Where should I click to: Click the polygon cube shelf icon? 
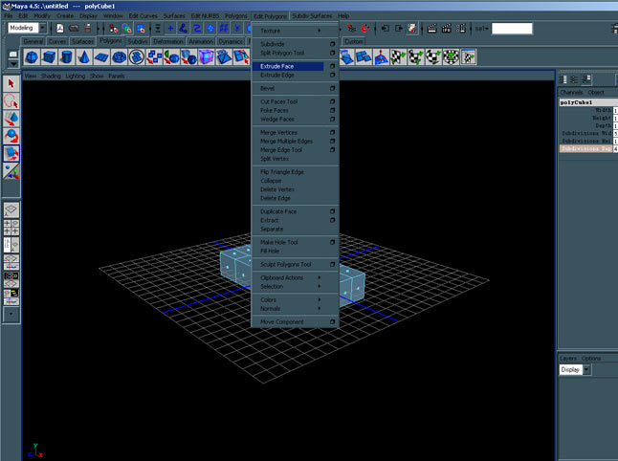(x=49, y=57)
